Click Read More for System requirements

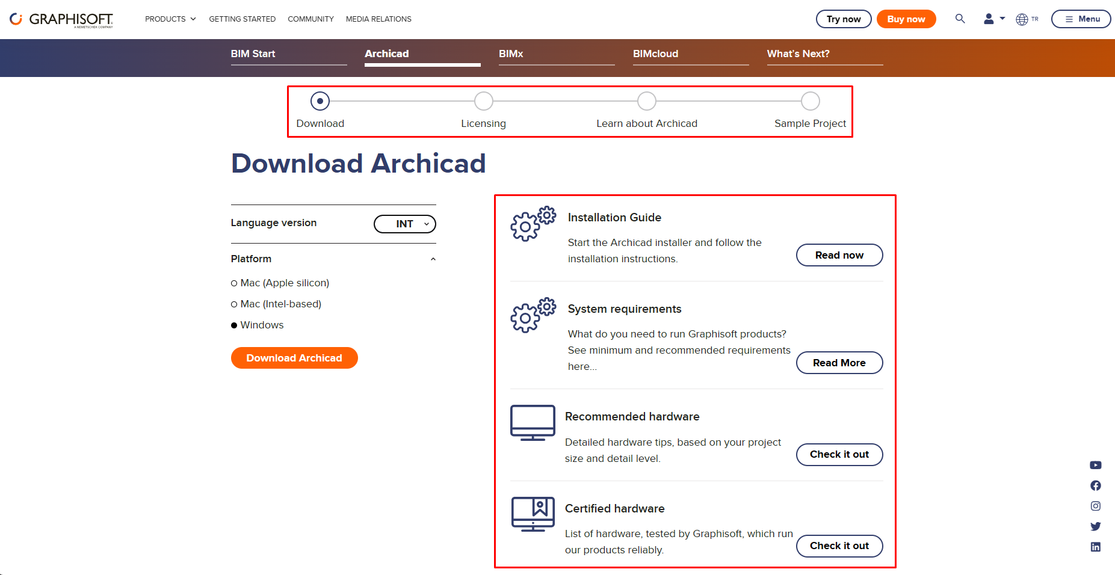[x=839, y=363]
